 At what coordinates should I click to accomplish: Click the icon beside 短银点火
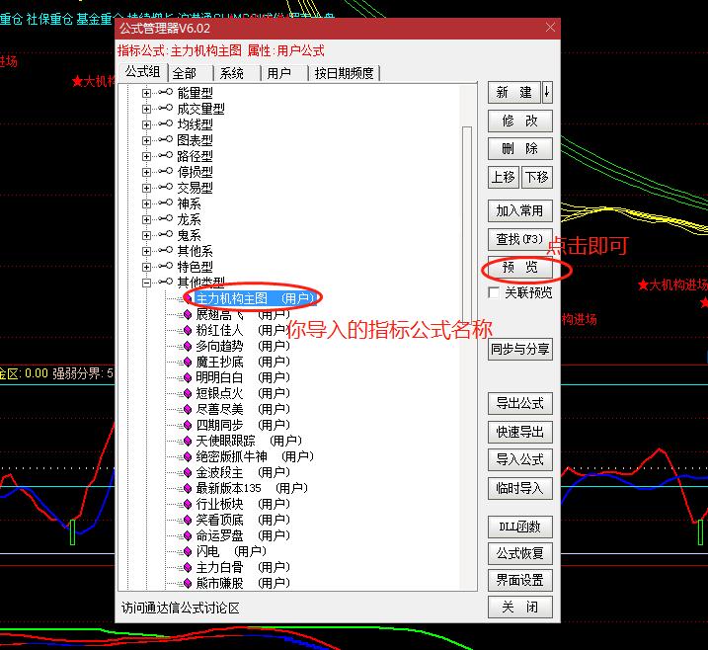(187, 393)
